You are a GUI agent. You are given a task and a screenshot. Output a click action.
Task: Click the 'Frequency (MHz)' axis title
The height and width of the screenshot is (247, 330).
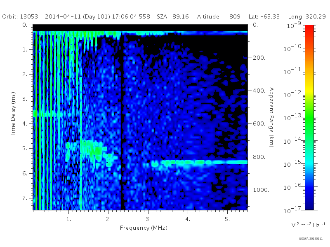pos(144,228)
